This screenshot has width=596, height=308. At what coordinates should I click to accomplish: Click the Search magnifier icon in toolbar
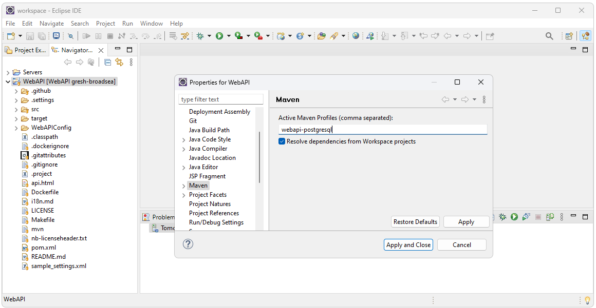click(549, 36)
